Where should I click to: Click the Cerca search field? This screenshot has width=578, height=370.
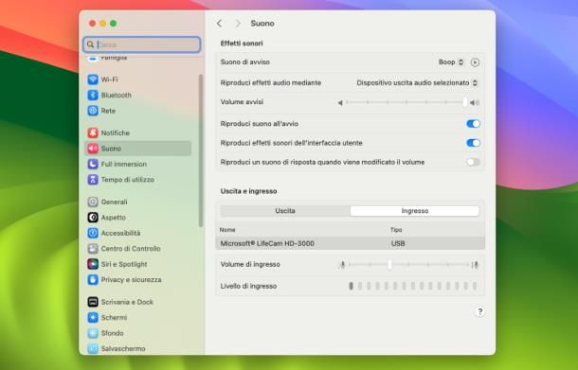tap(142, 44)
